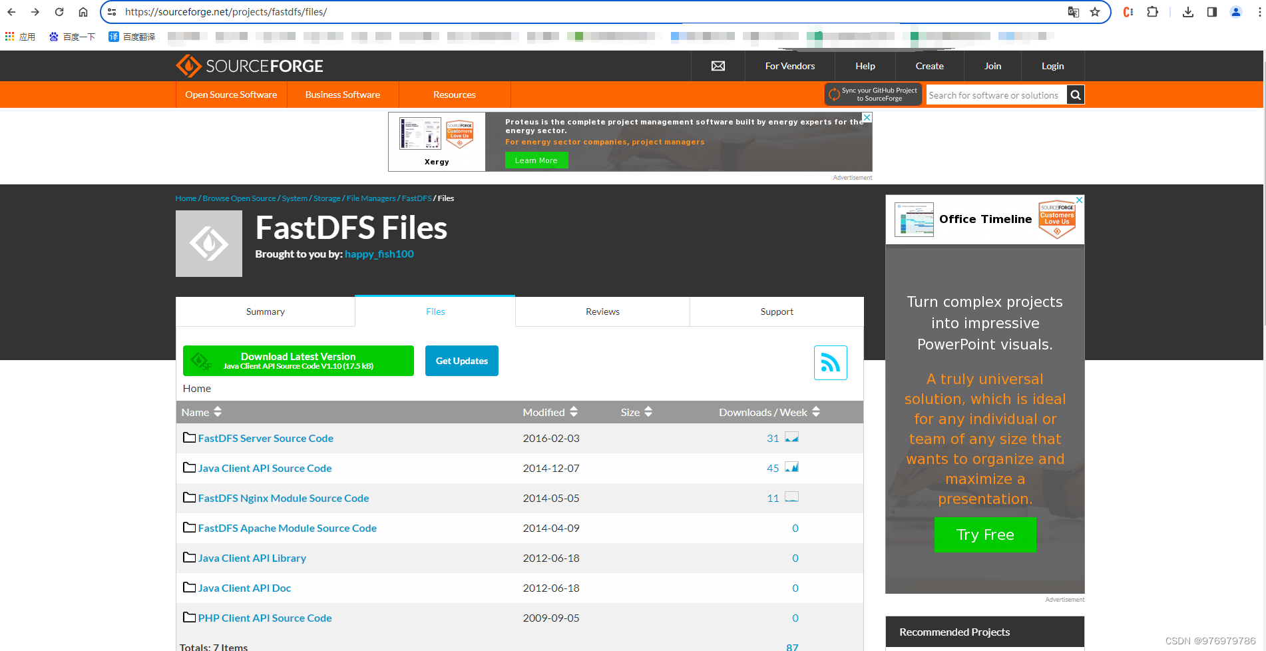Reload the page with the refresh icon

[x=59, y=12]
